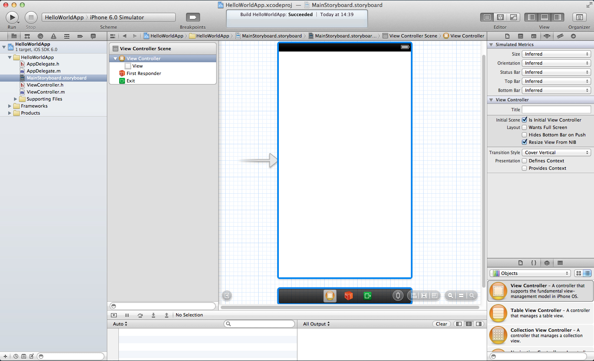The height and width of the screenshot is (361, 594).
Task: Open the Orientation dropdown in Simulated Metrics
Action: 556,63
